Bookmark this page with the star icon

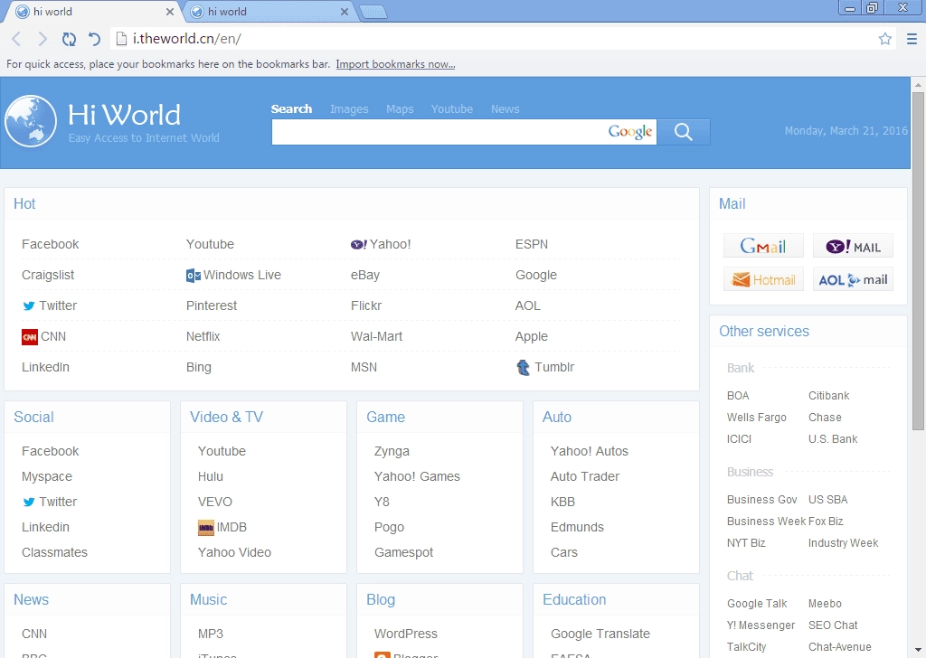tap(884, 39)
